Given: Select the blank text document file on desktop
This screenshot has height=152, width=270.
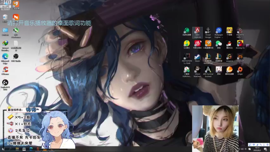Looking at the screenshot, I should 16,46.
